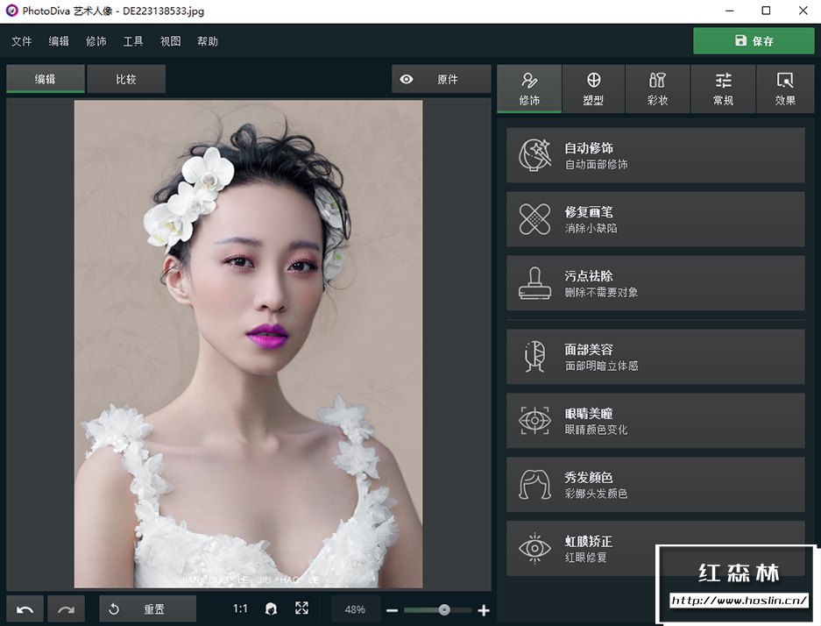The image size is (821, 626).
Task: Click the zoom slider handle
Action: click(x=444, y=609)
